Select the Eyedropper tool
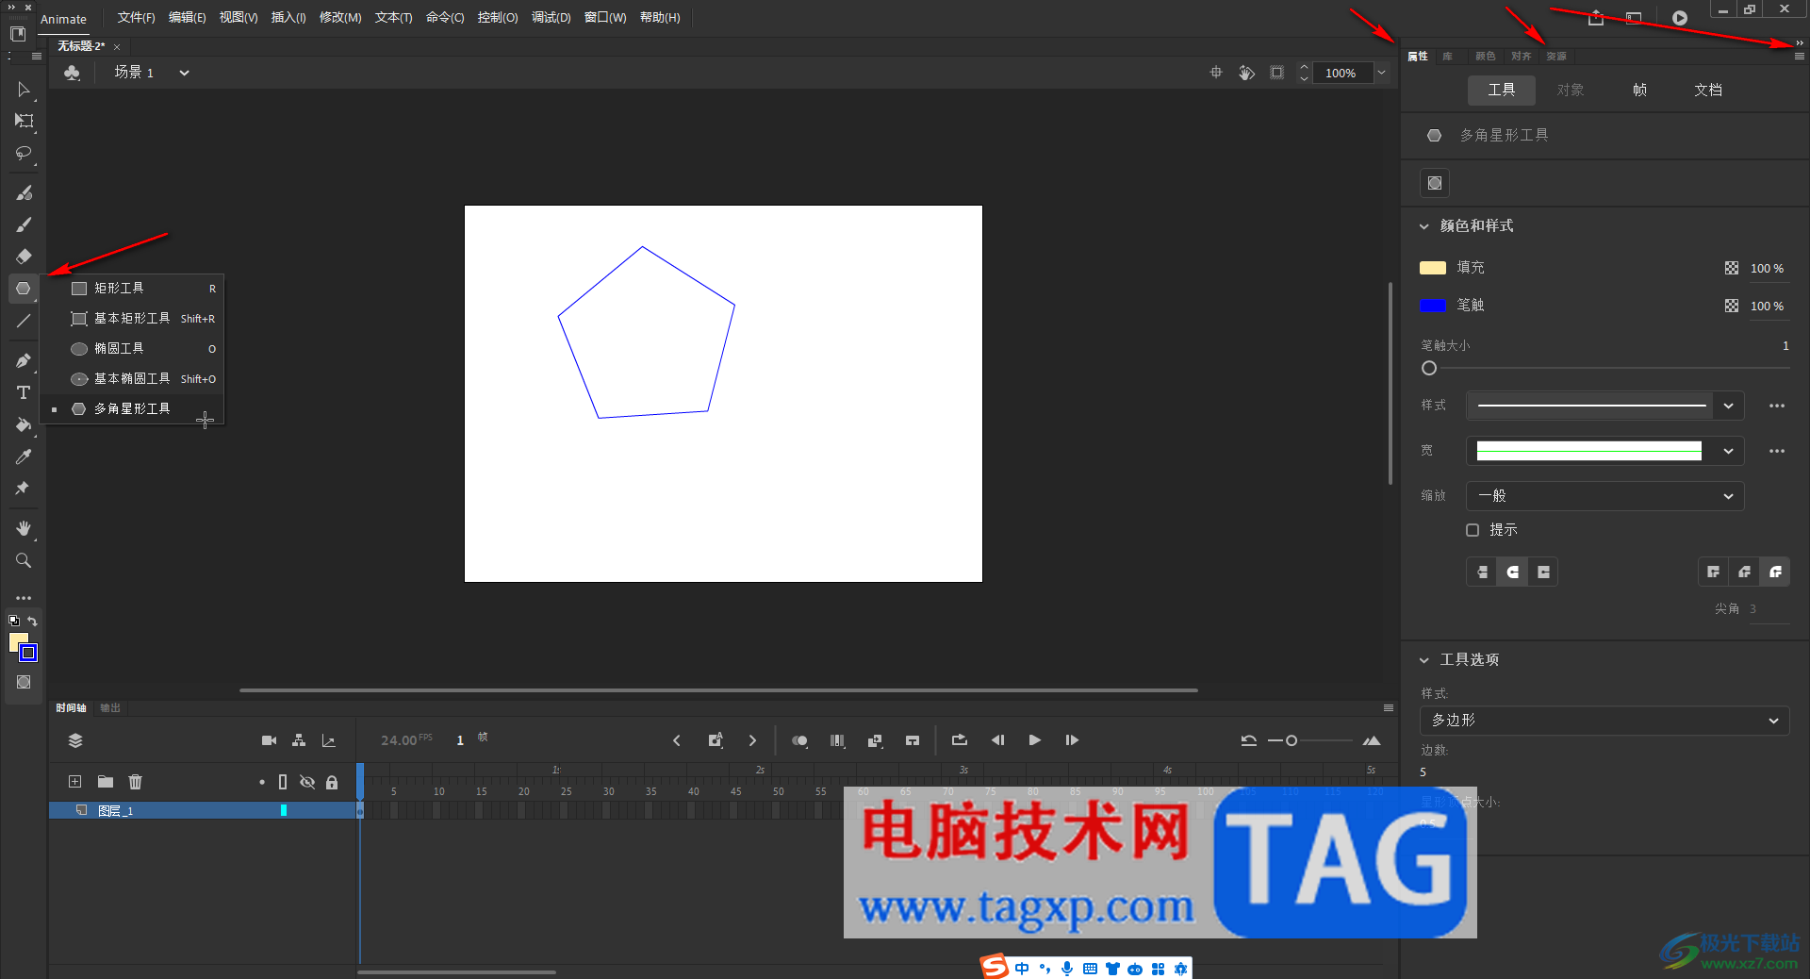 pos(24,456)
